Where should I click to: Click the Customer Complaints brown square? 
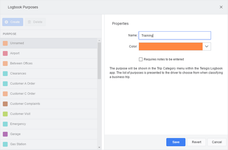pos(5,104)
